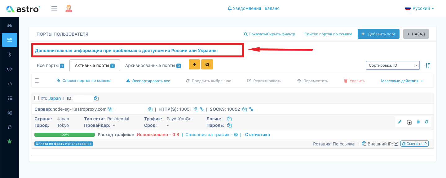Copy the Пароль value

pos(229,125)
